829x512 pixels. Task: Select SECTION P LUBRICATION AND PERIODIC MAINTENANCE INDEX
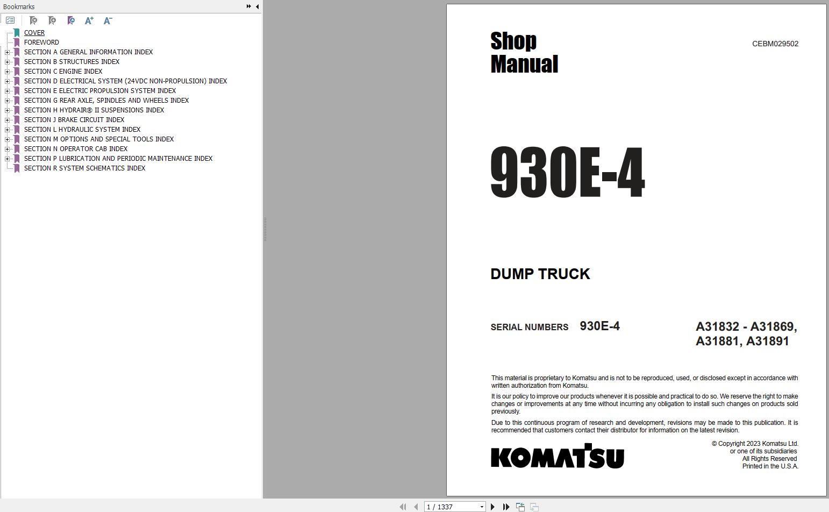(x=118, y=159)
